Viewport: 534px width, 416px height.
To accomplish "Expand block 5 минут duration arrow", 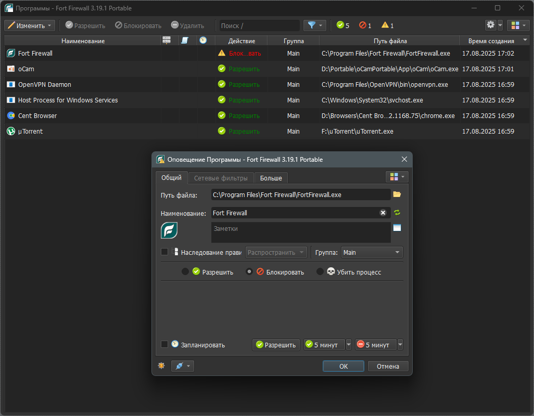I will click(x=400, y=345).
